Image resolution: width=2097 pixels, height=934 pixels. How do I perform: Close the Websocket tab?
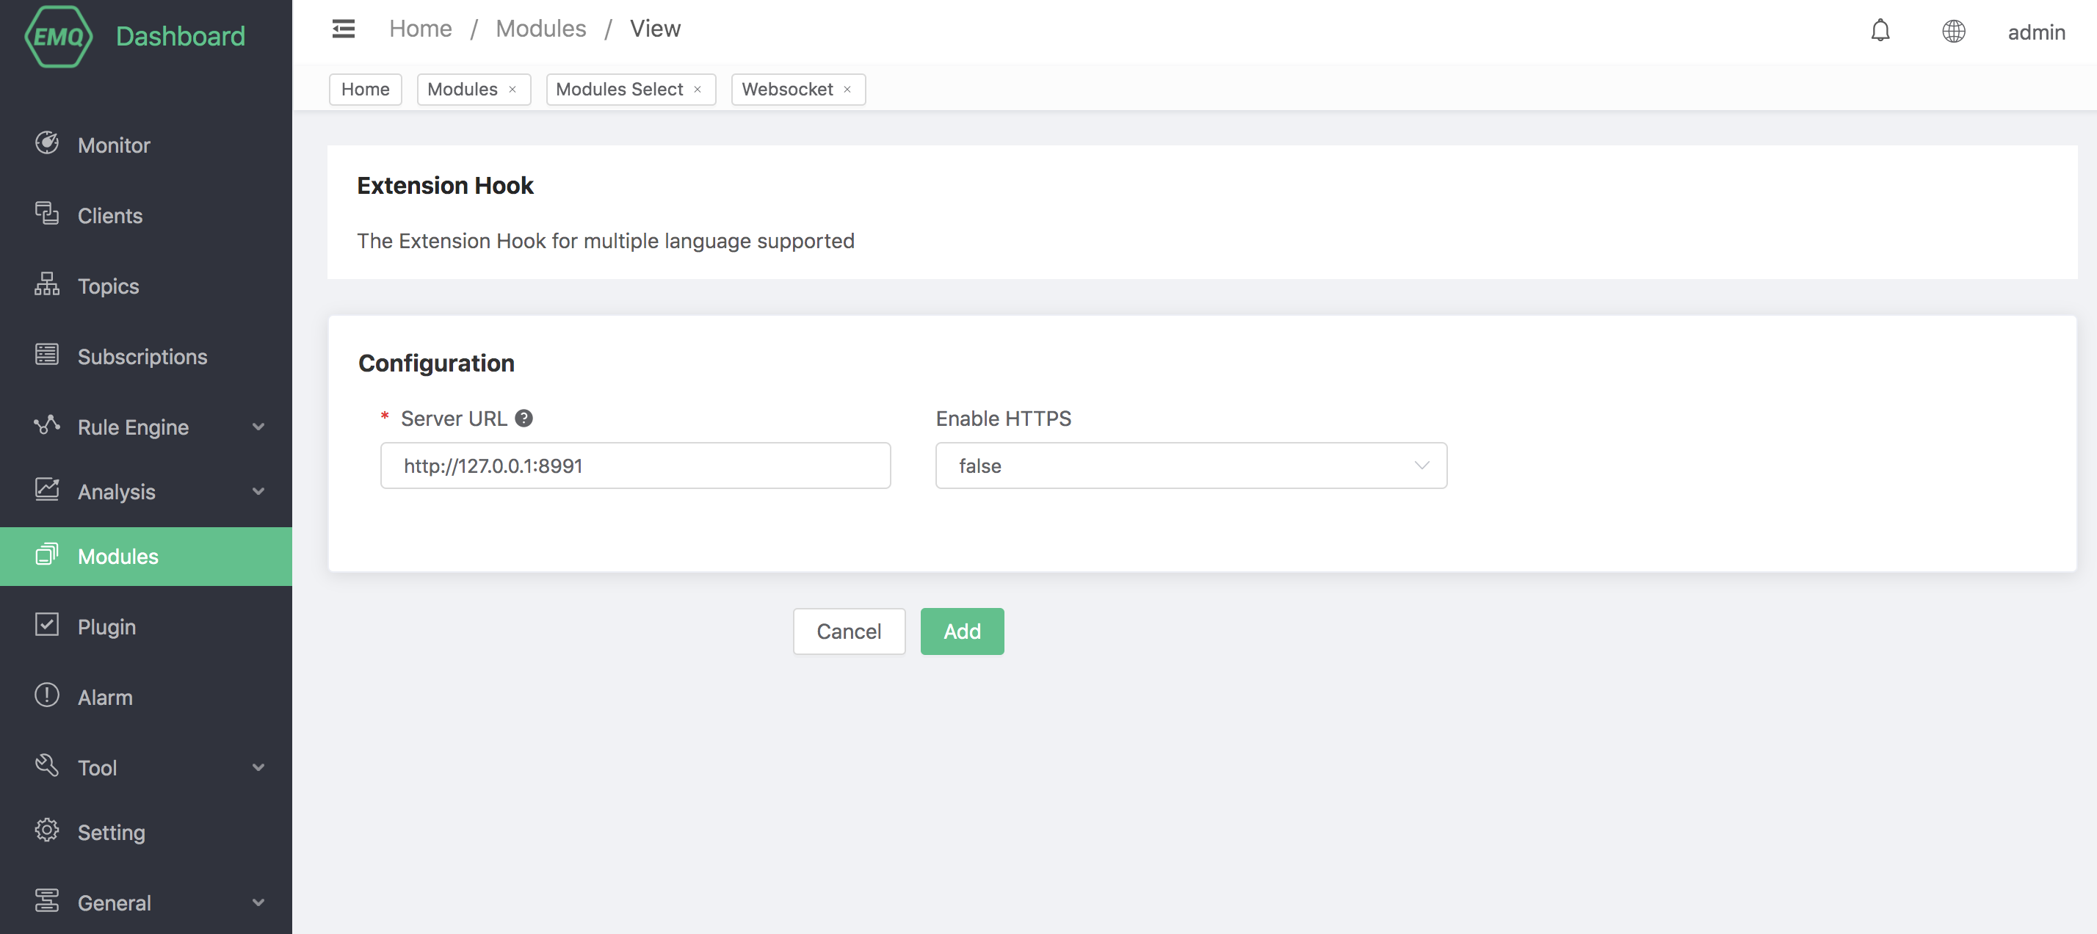(847, 90)
